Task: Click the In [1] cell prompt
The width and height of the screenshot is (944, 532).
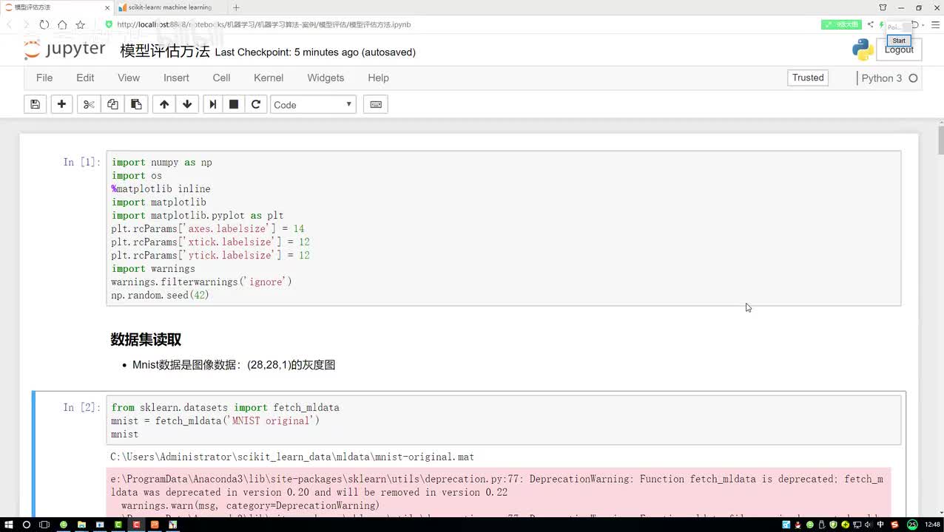Action: (x=81, y=162)
